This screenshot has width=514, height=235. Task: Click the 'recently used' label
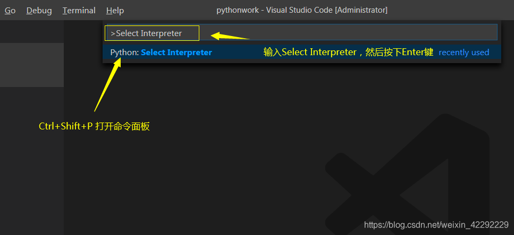pyautogui.click(x=464, y=53)
